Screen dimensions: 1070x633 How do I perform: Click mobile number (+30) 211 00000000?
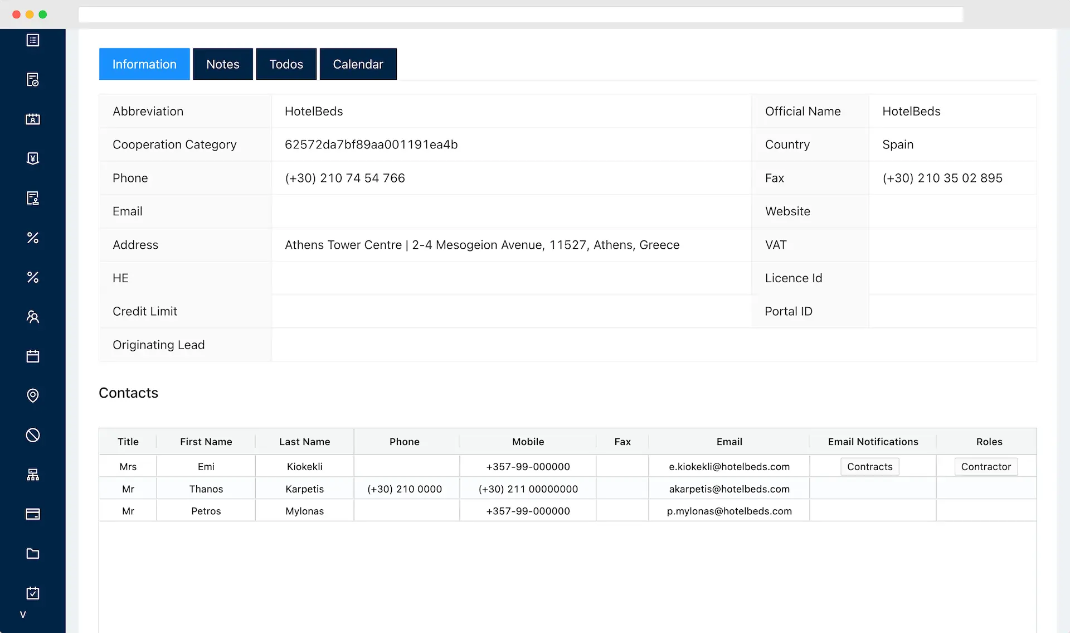[528, 489]
